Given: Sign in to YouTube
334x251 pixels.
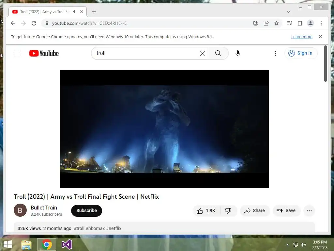Looking at the screenshot, I should tap(300, 53).
